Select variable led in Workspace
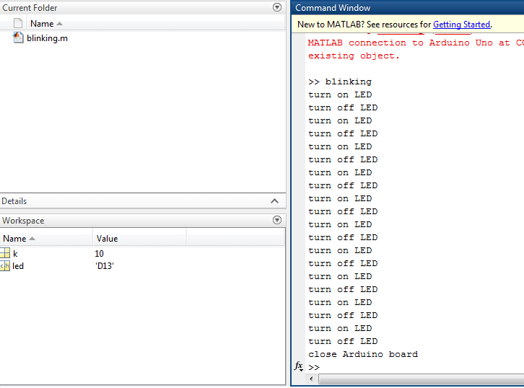 click(x=18, y=266)
